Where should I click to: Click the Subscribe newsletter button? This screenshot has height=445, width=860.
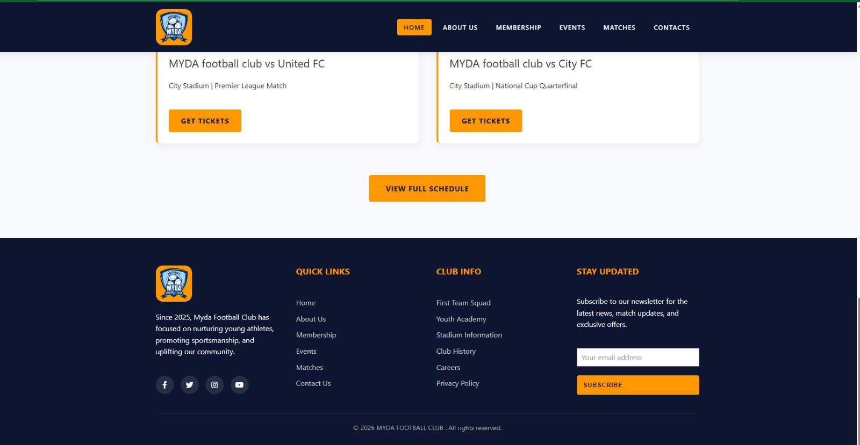[638, 385]
